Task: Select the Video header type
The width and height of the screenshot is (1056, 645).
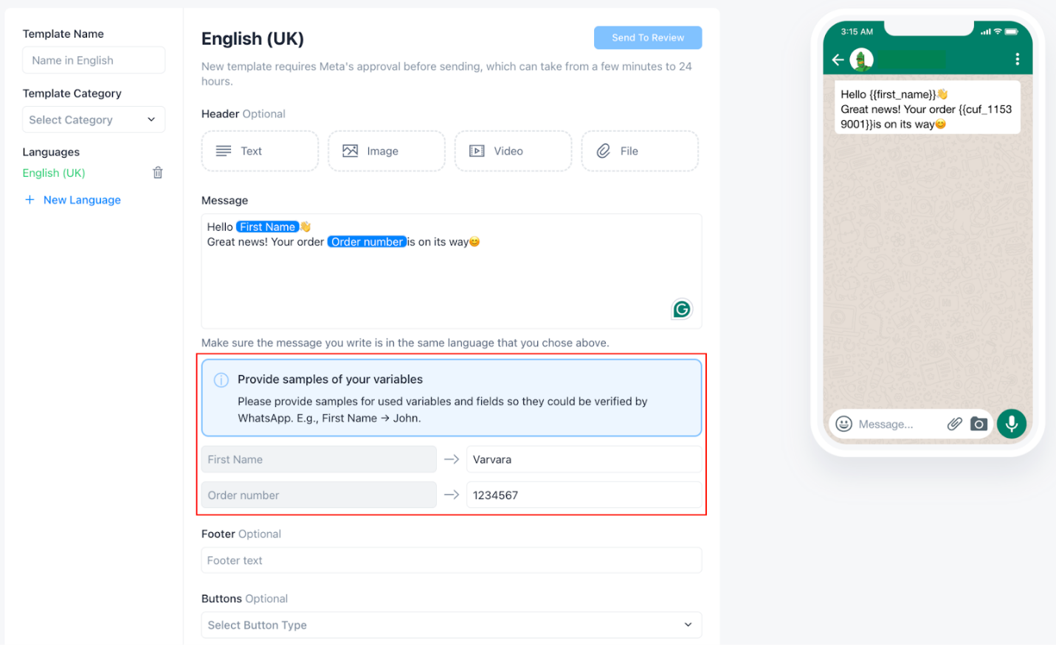Action: tap(513, 151)
